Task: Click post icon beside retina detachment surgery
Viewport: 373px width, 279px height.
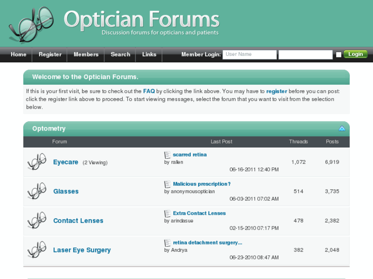Action: (167, 243)
